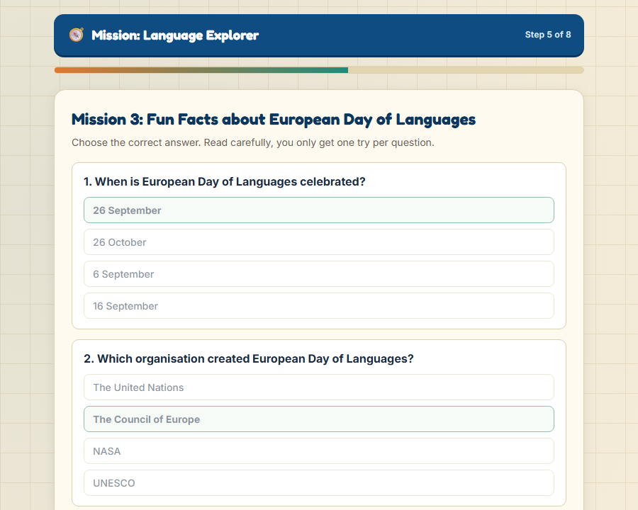Click question 2 about the creating organisation
The image size is (638, 510).
pyautogui.click(x=249, y=358)
